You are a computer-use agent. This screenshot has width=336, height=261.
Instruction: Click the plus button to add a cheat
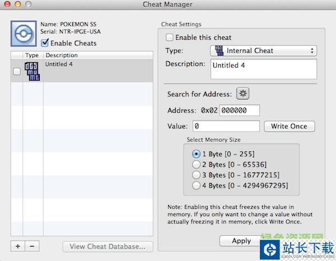17,246
